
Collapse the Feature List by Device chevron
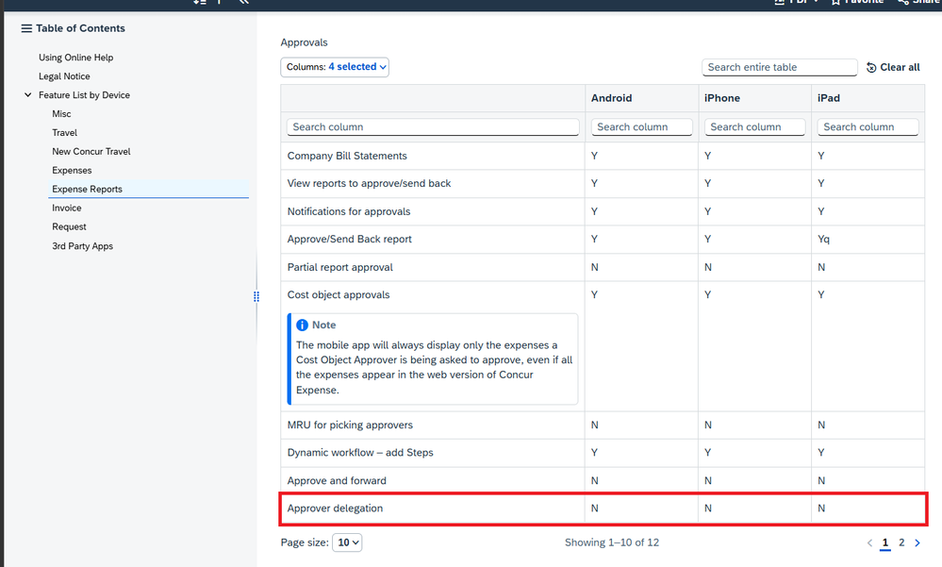(x=27, y=95)
